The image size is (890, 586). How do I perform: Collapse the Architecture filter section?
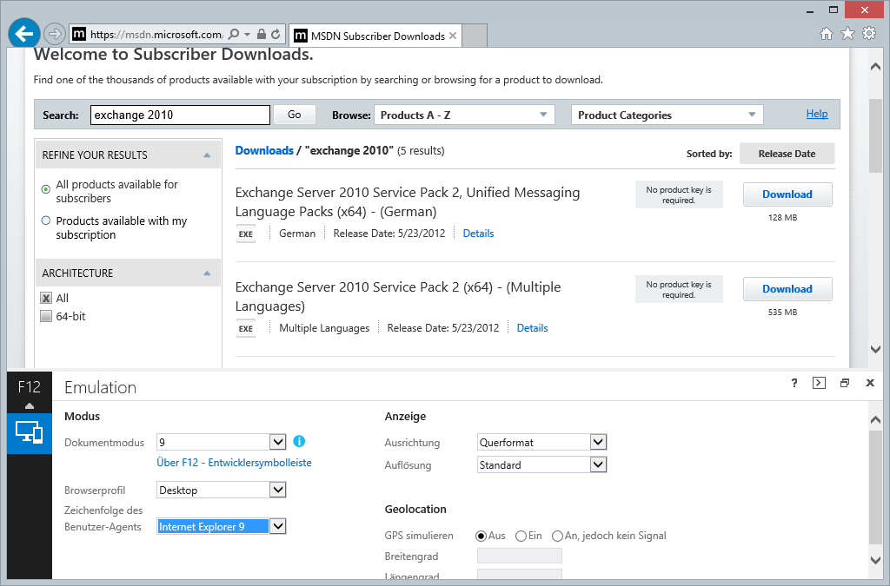point(207,273)
